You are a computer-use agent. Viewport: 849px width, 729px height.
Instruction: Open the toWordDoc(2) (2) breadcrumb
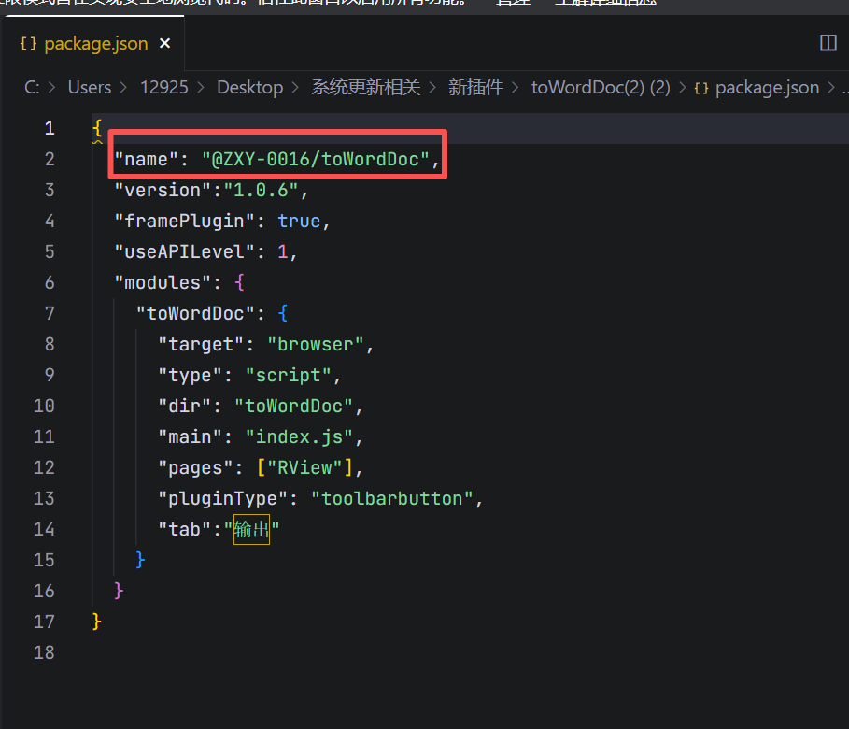(x=601, y=87)
